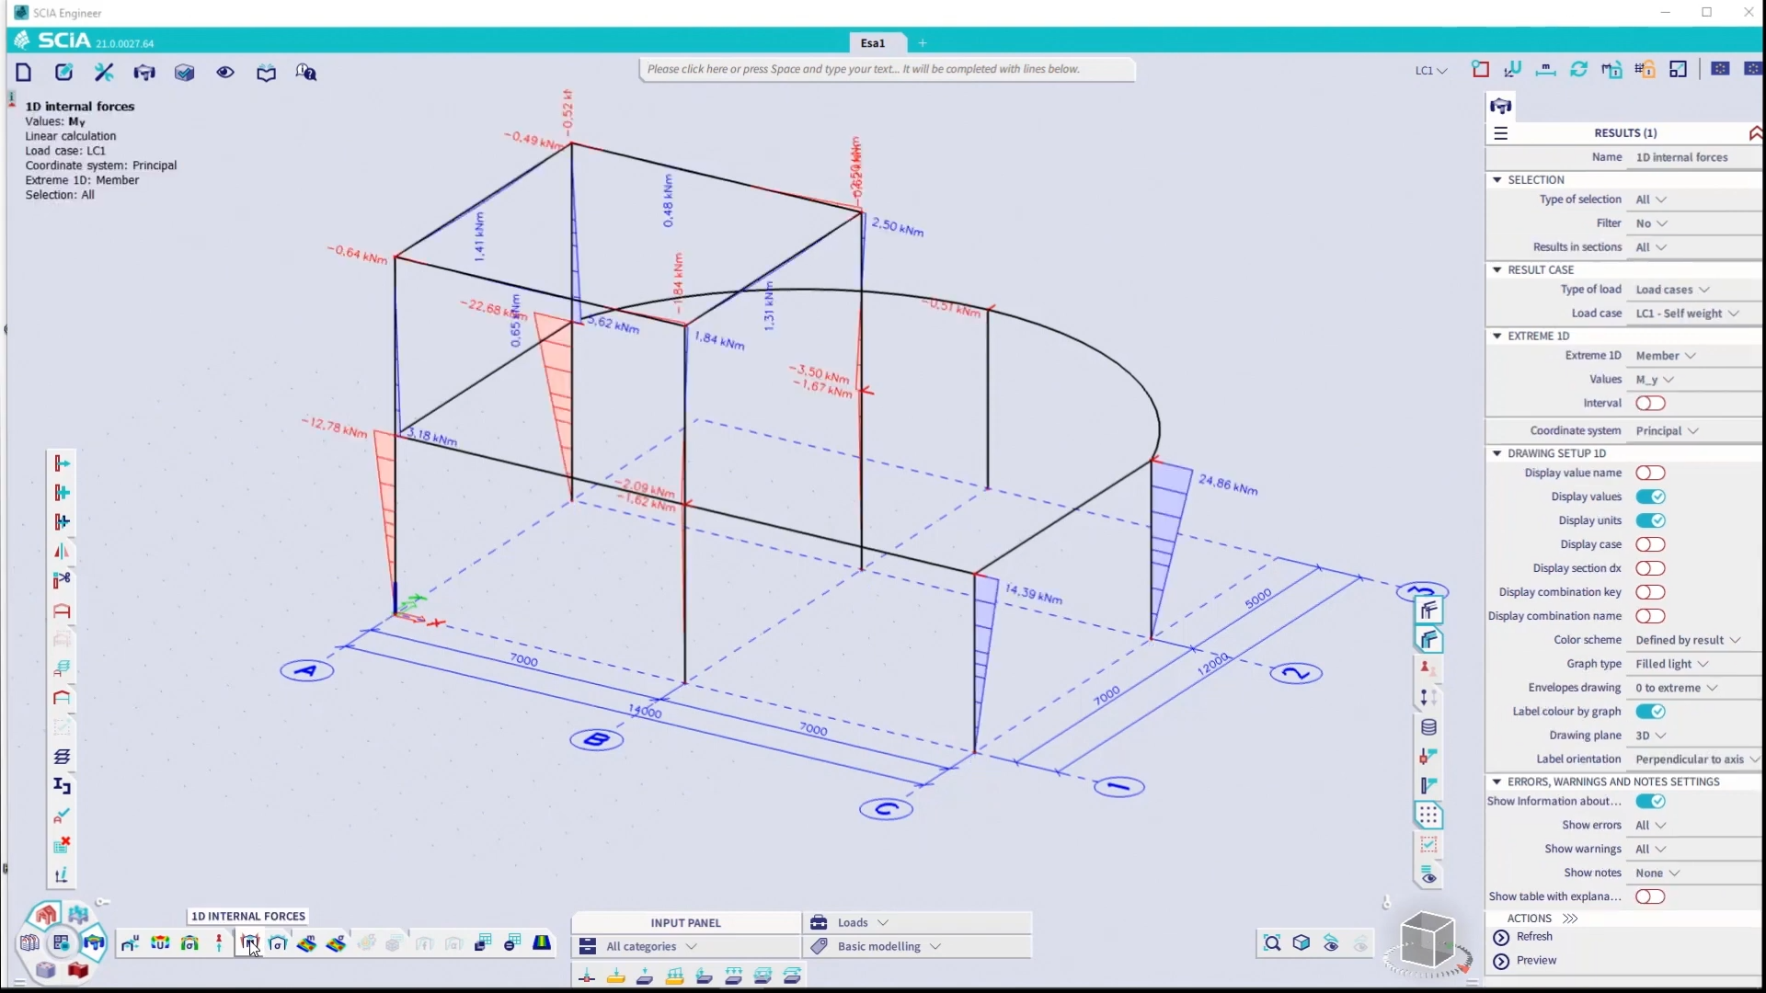Turn off Label colour by graph
The width and height of the screenshot is (1766, 993).
click(x=1650, y=712)
